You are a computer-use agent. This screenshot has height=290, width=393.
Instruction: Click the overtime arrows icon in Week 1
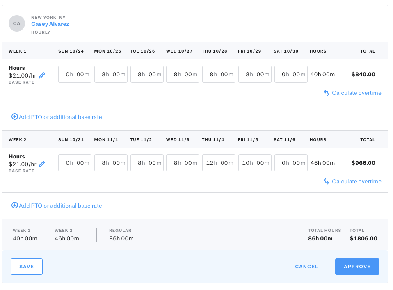click(x=326, y=93)
